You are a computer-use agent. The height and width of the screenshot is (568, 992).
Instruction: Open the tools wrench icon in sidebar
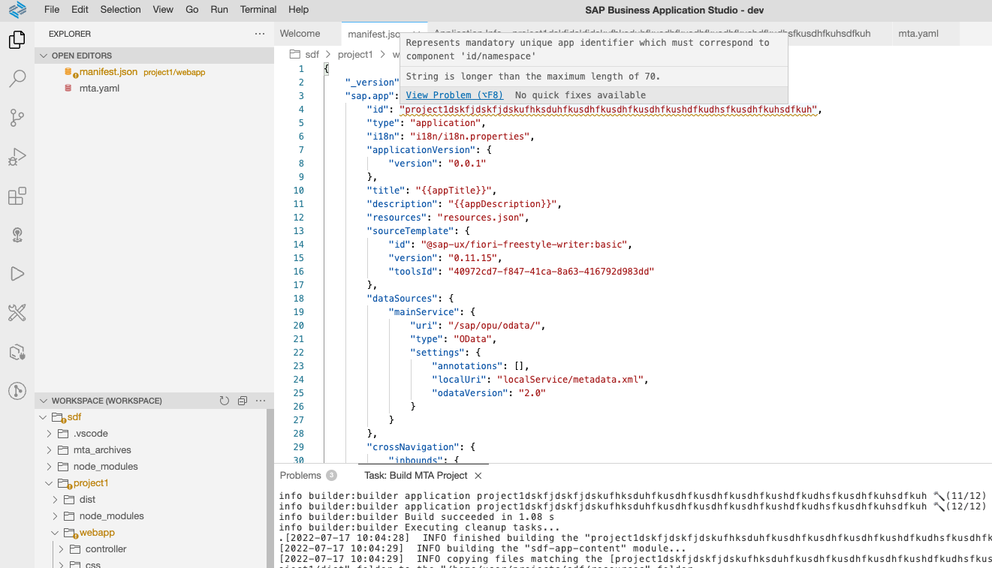17,313
